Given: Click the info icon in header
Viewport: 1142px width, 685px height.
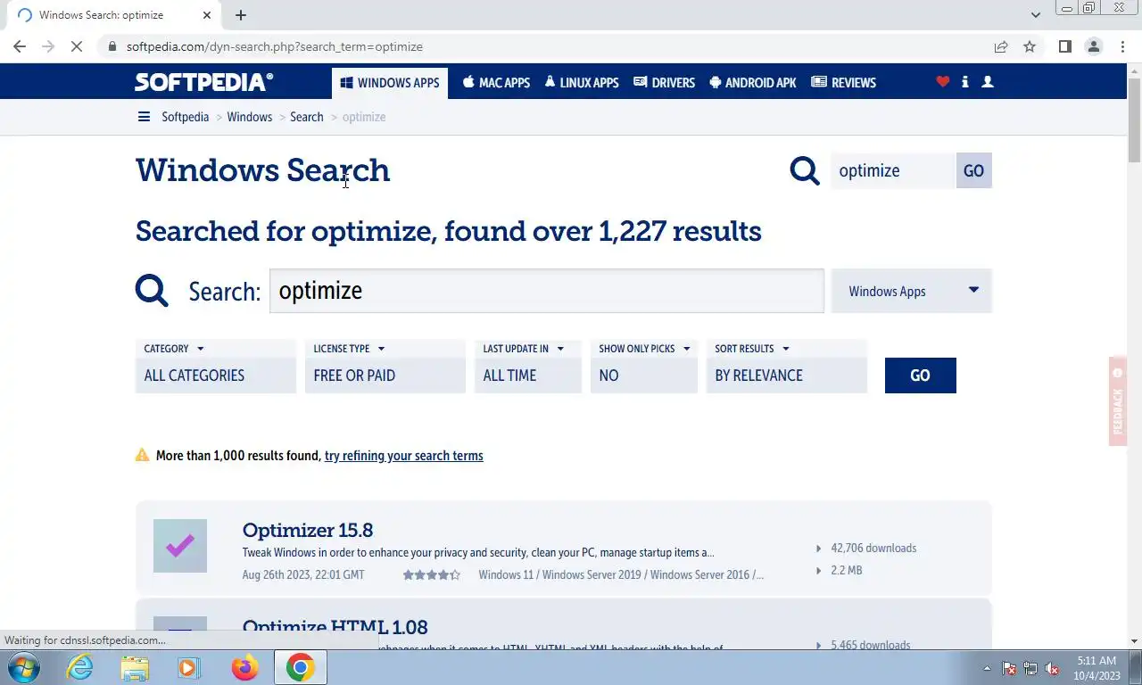Looking at the screenshot, I should tap(964, 81).
